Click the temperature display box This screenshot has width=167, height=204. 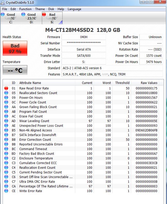click(x=15, y=70)
